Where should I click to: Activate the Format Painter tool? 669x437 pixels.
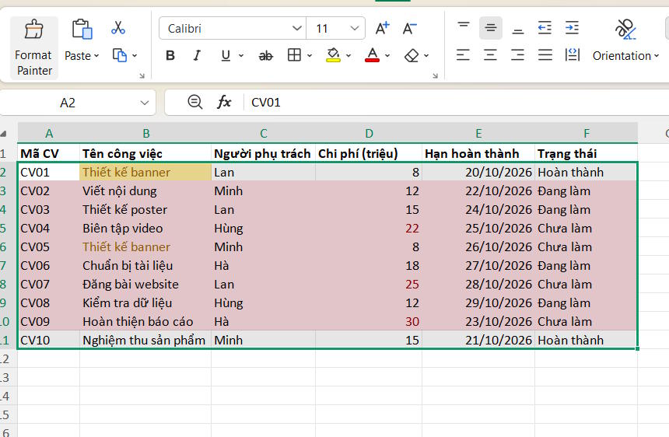(x=33, y=47)
